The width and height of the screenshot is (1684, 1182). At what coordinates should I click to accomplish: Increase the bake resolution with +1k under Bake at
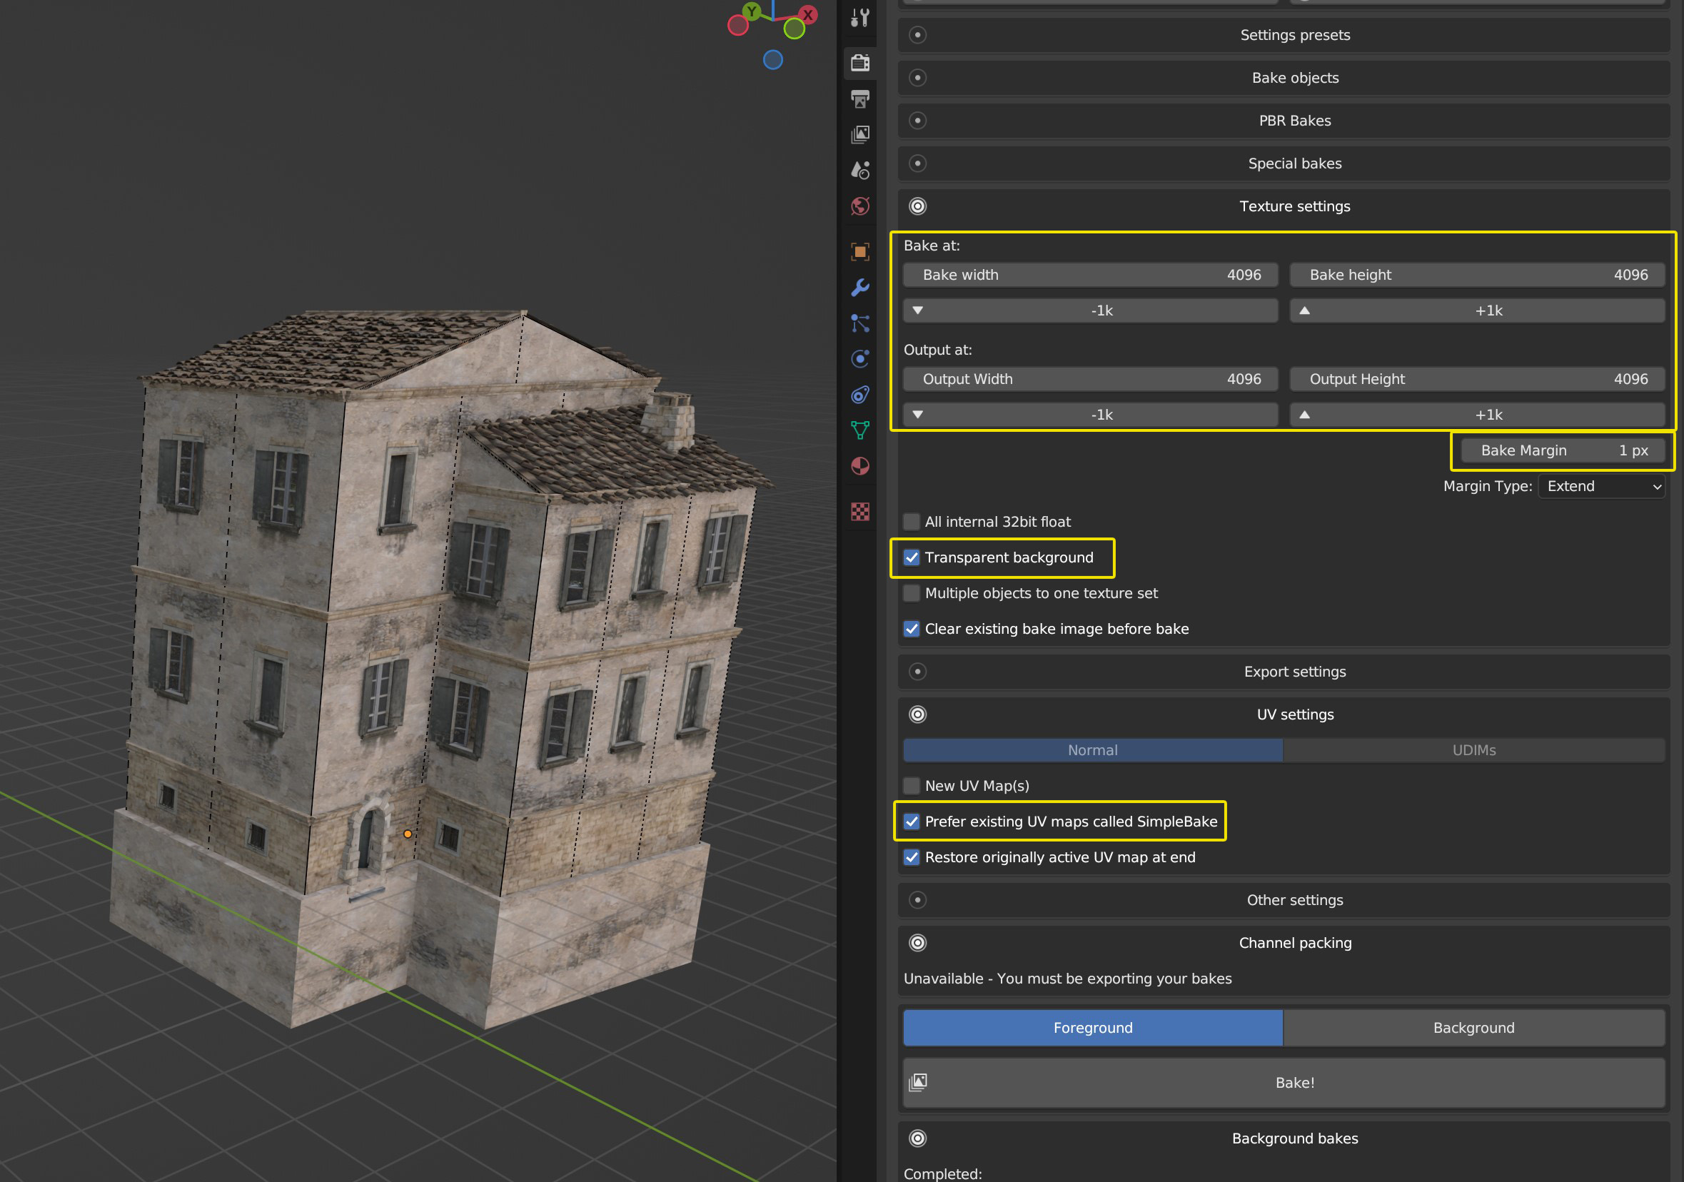tap(1477, 310)
